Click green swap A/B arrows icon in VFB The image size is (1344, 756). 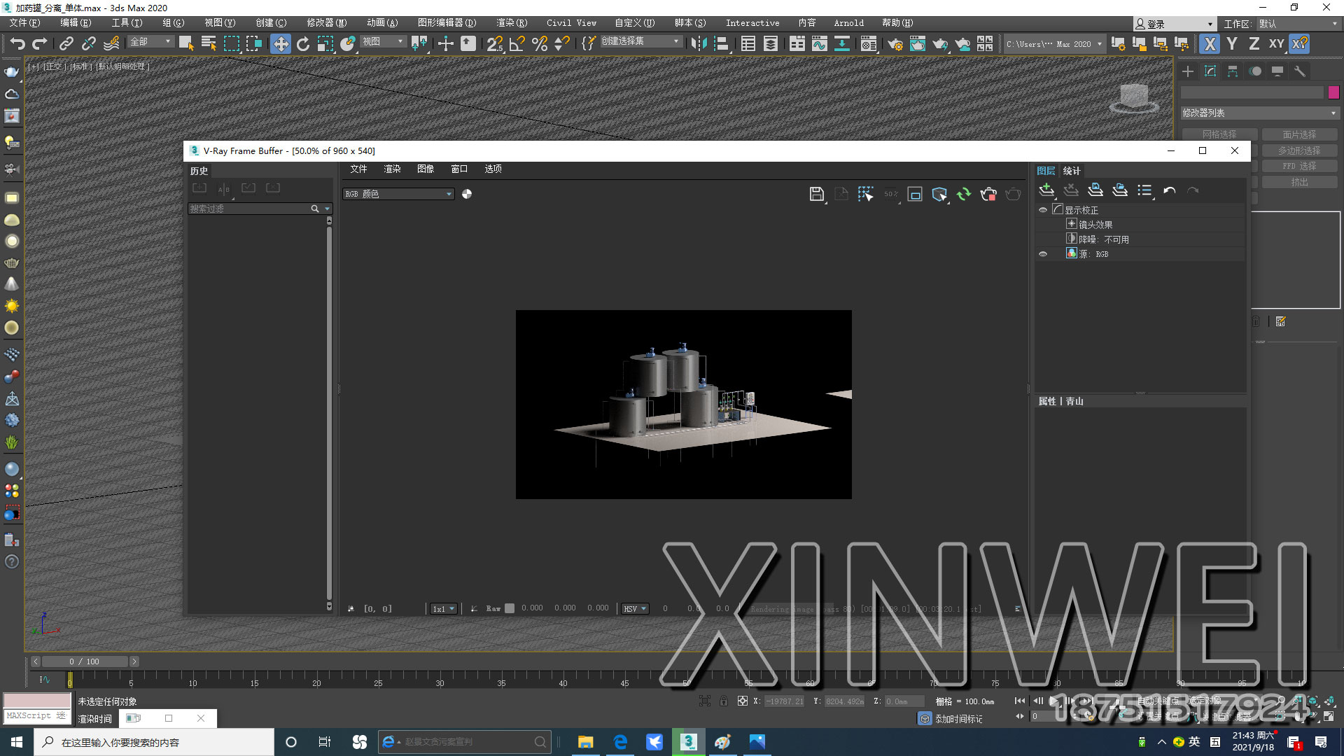pyautogui.click(x=964, y=194)
